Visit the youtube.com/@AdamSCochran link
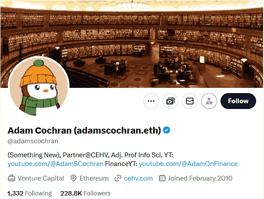The width and height of the screenshot is (264, 199). (55, 164)
